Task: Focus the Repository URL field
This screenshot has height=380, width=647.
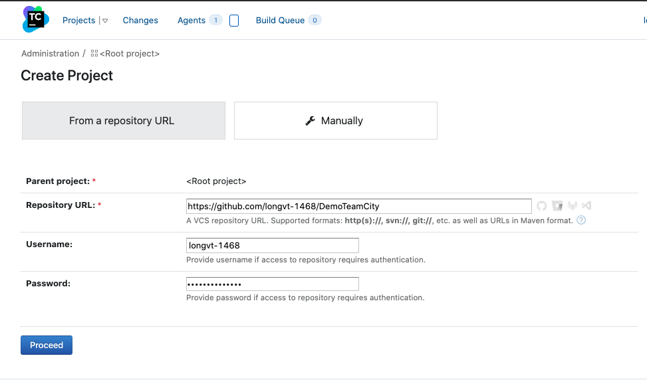Action: (359, 207)
